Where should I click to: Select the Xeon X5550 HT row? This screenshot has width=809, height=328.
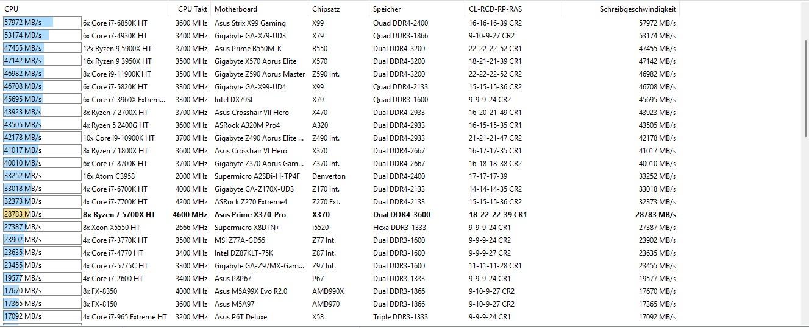click(x=112, y=228)
